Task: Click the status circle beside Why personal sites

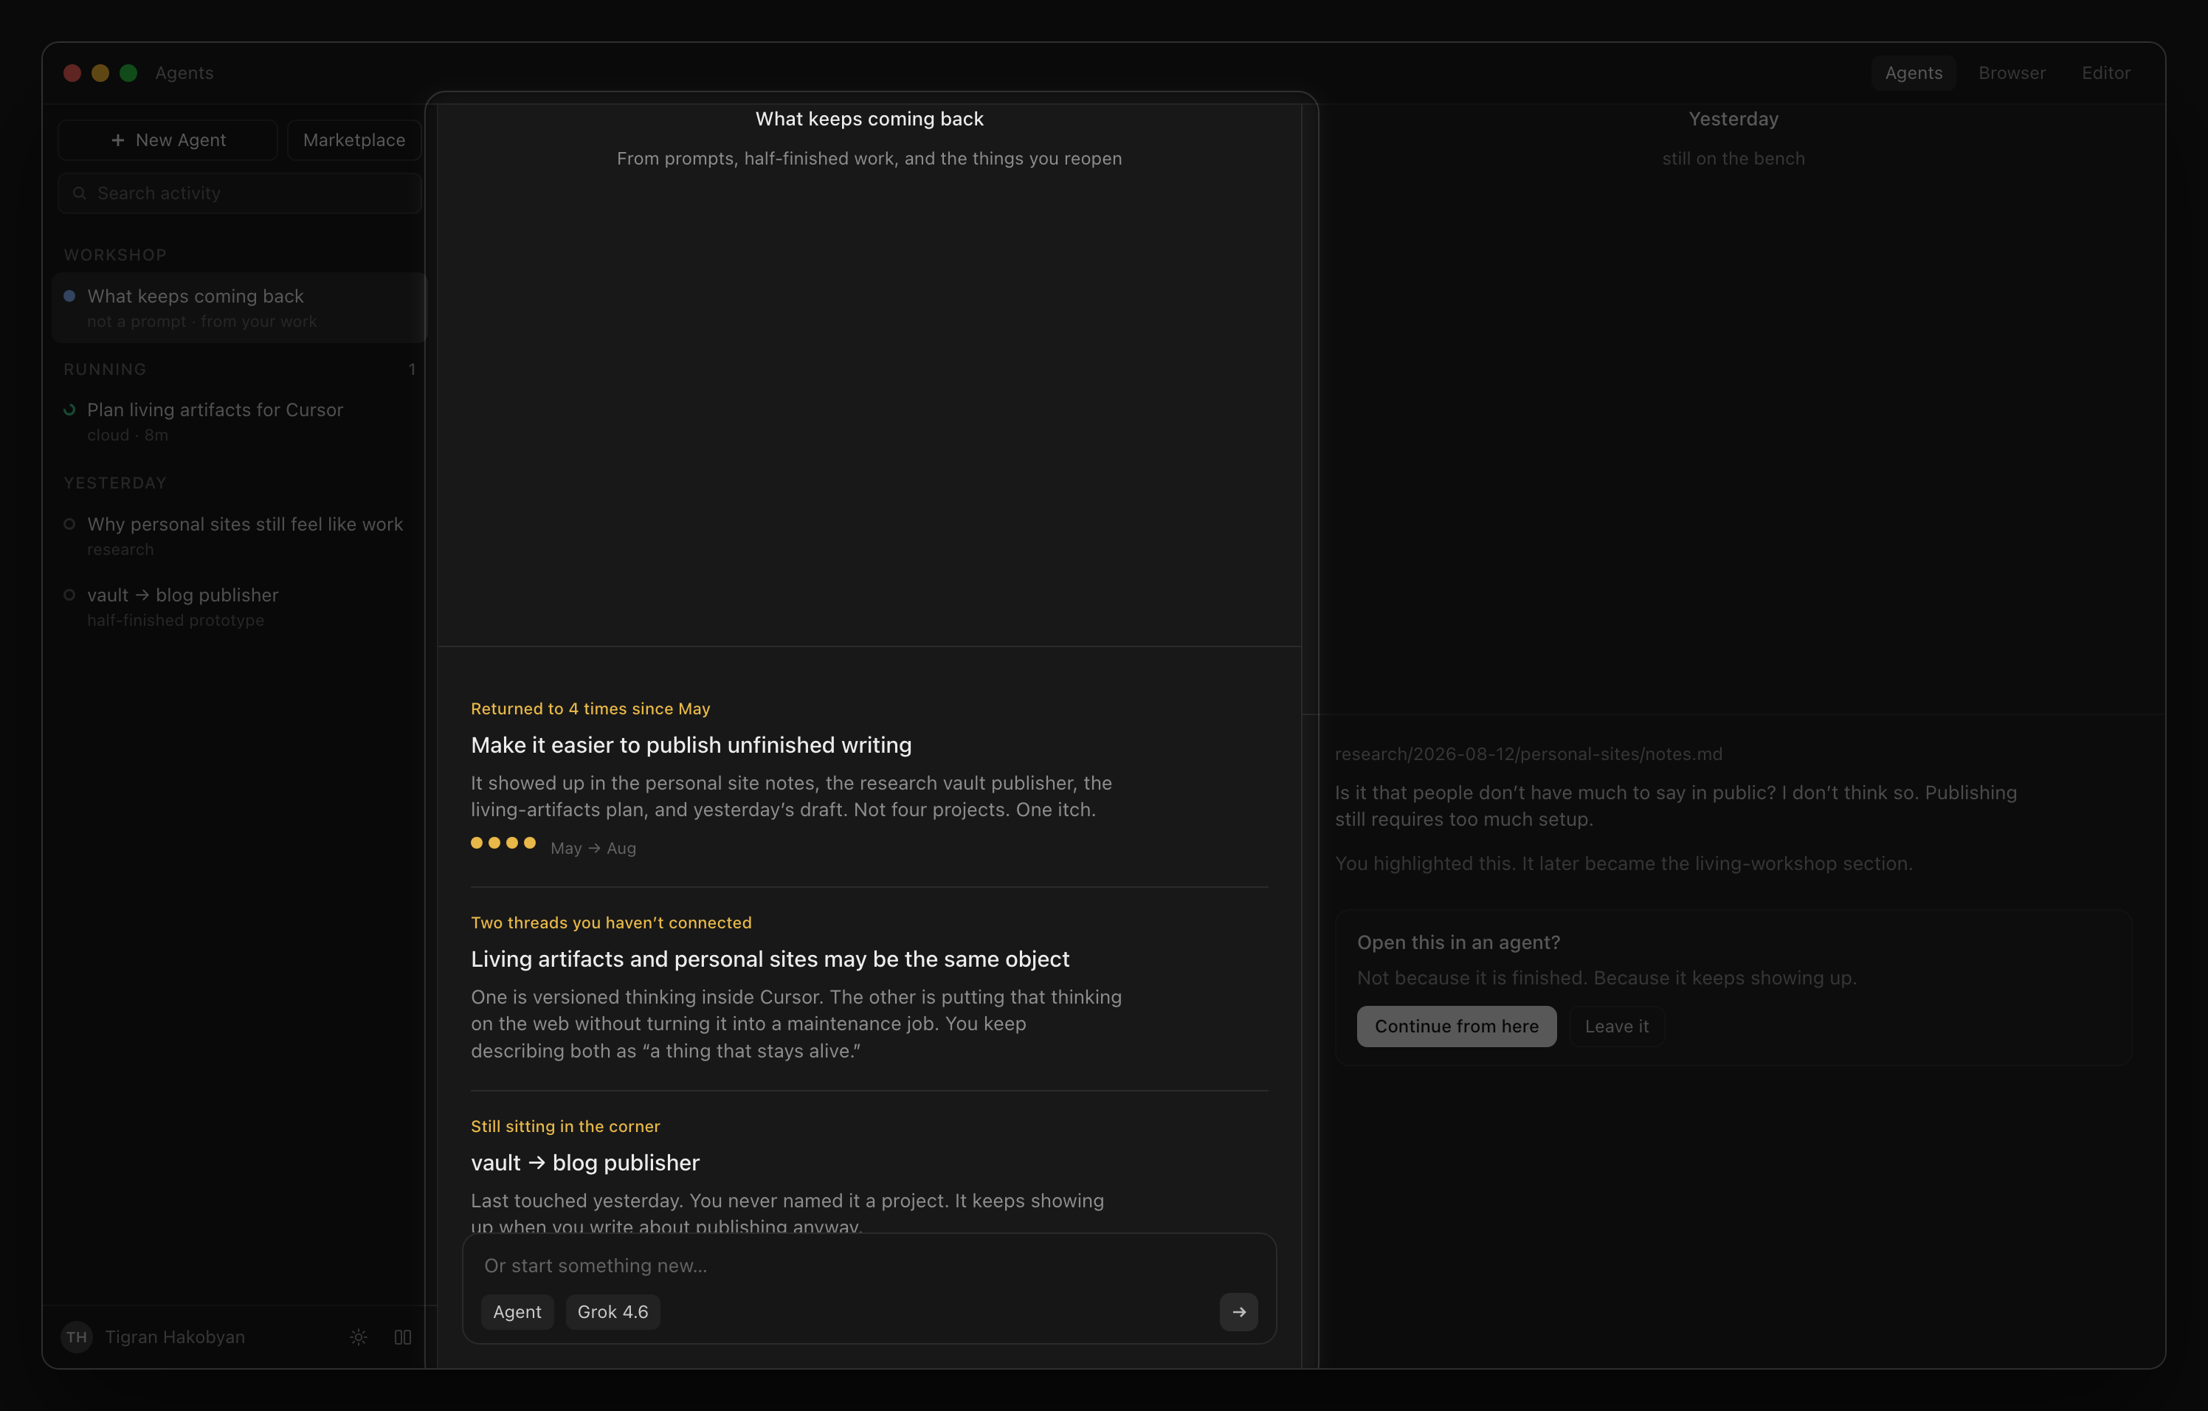Action: pos(69,525)
